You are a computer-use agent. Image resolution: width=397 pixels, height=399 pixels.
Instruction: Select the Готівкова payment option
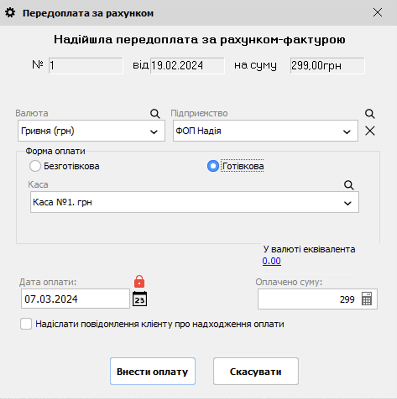[213, 166]
